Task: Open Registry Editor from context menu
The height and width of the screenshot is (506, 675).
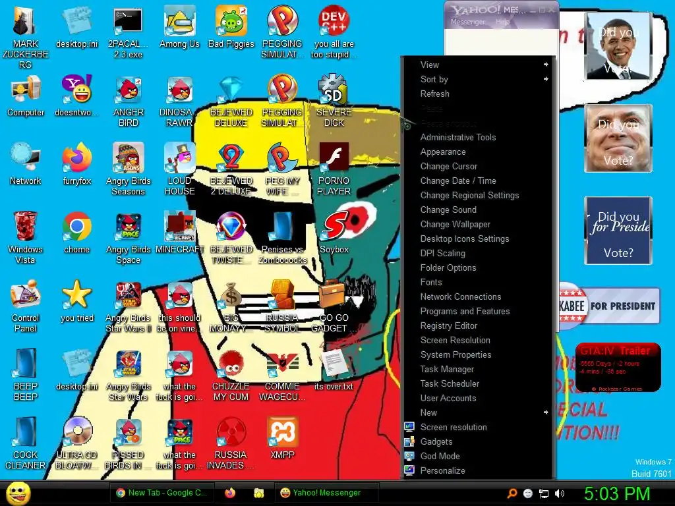Action: [478, 325]
